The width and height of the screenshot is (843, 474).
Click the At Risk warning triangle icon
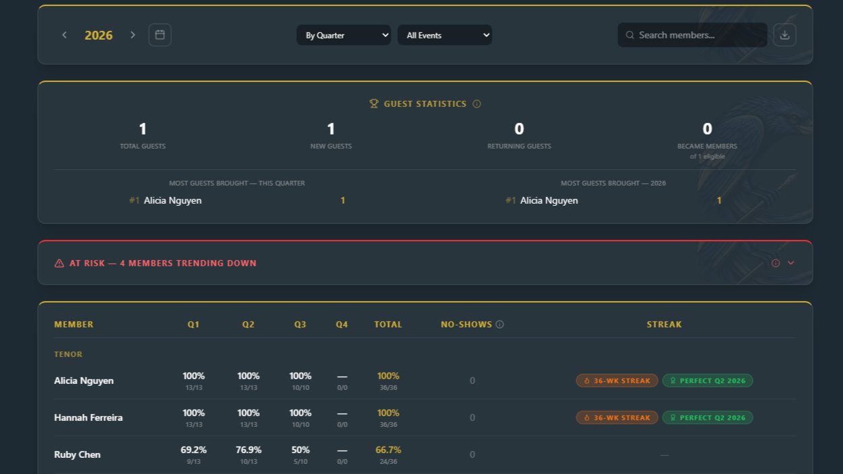click(x=59, y=263)
